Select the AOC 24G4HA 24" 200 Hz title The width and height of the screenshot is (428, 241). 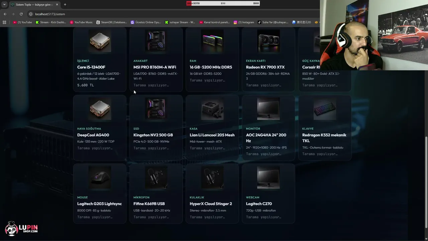(x=266, y=138)
